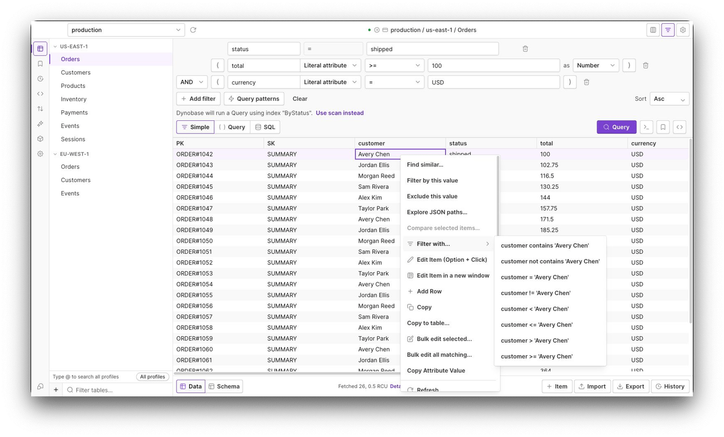
Task: Delete the status filter row
Action: coord(525,49)
